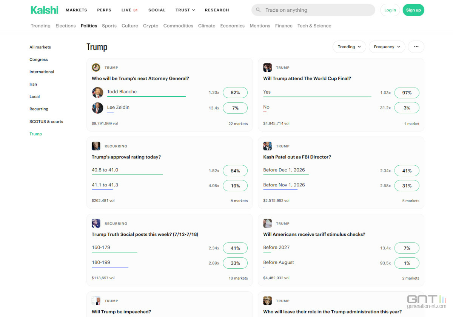Click Todd Blanche's avatar

[x=97, y=92]
